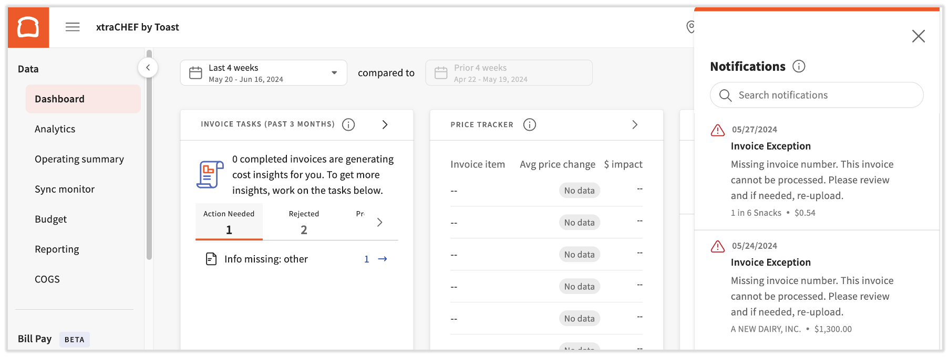The height and width of the screenshot is (357, 949).
Task: Expand Invoice Tasks card with arrow
Action: pos(385,124)
